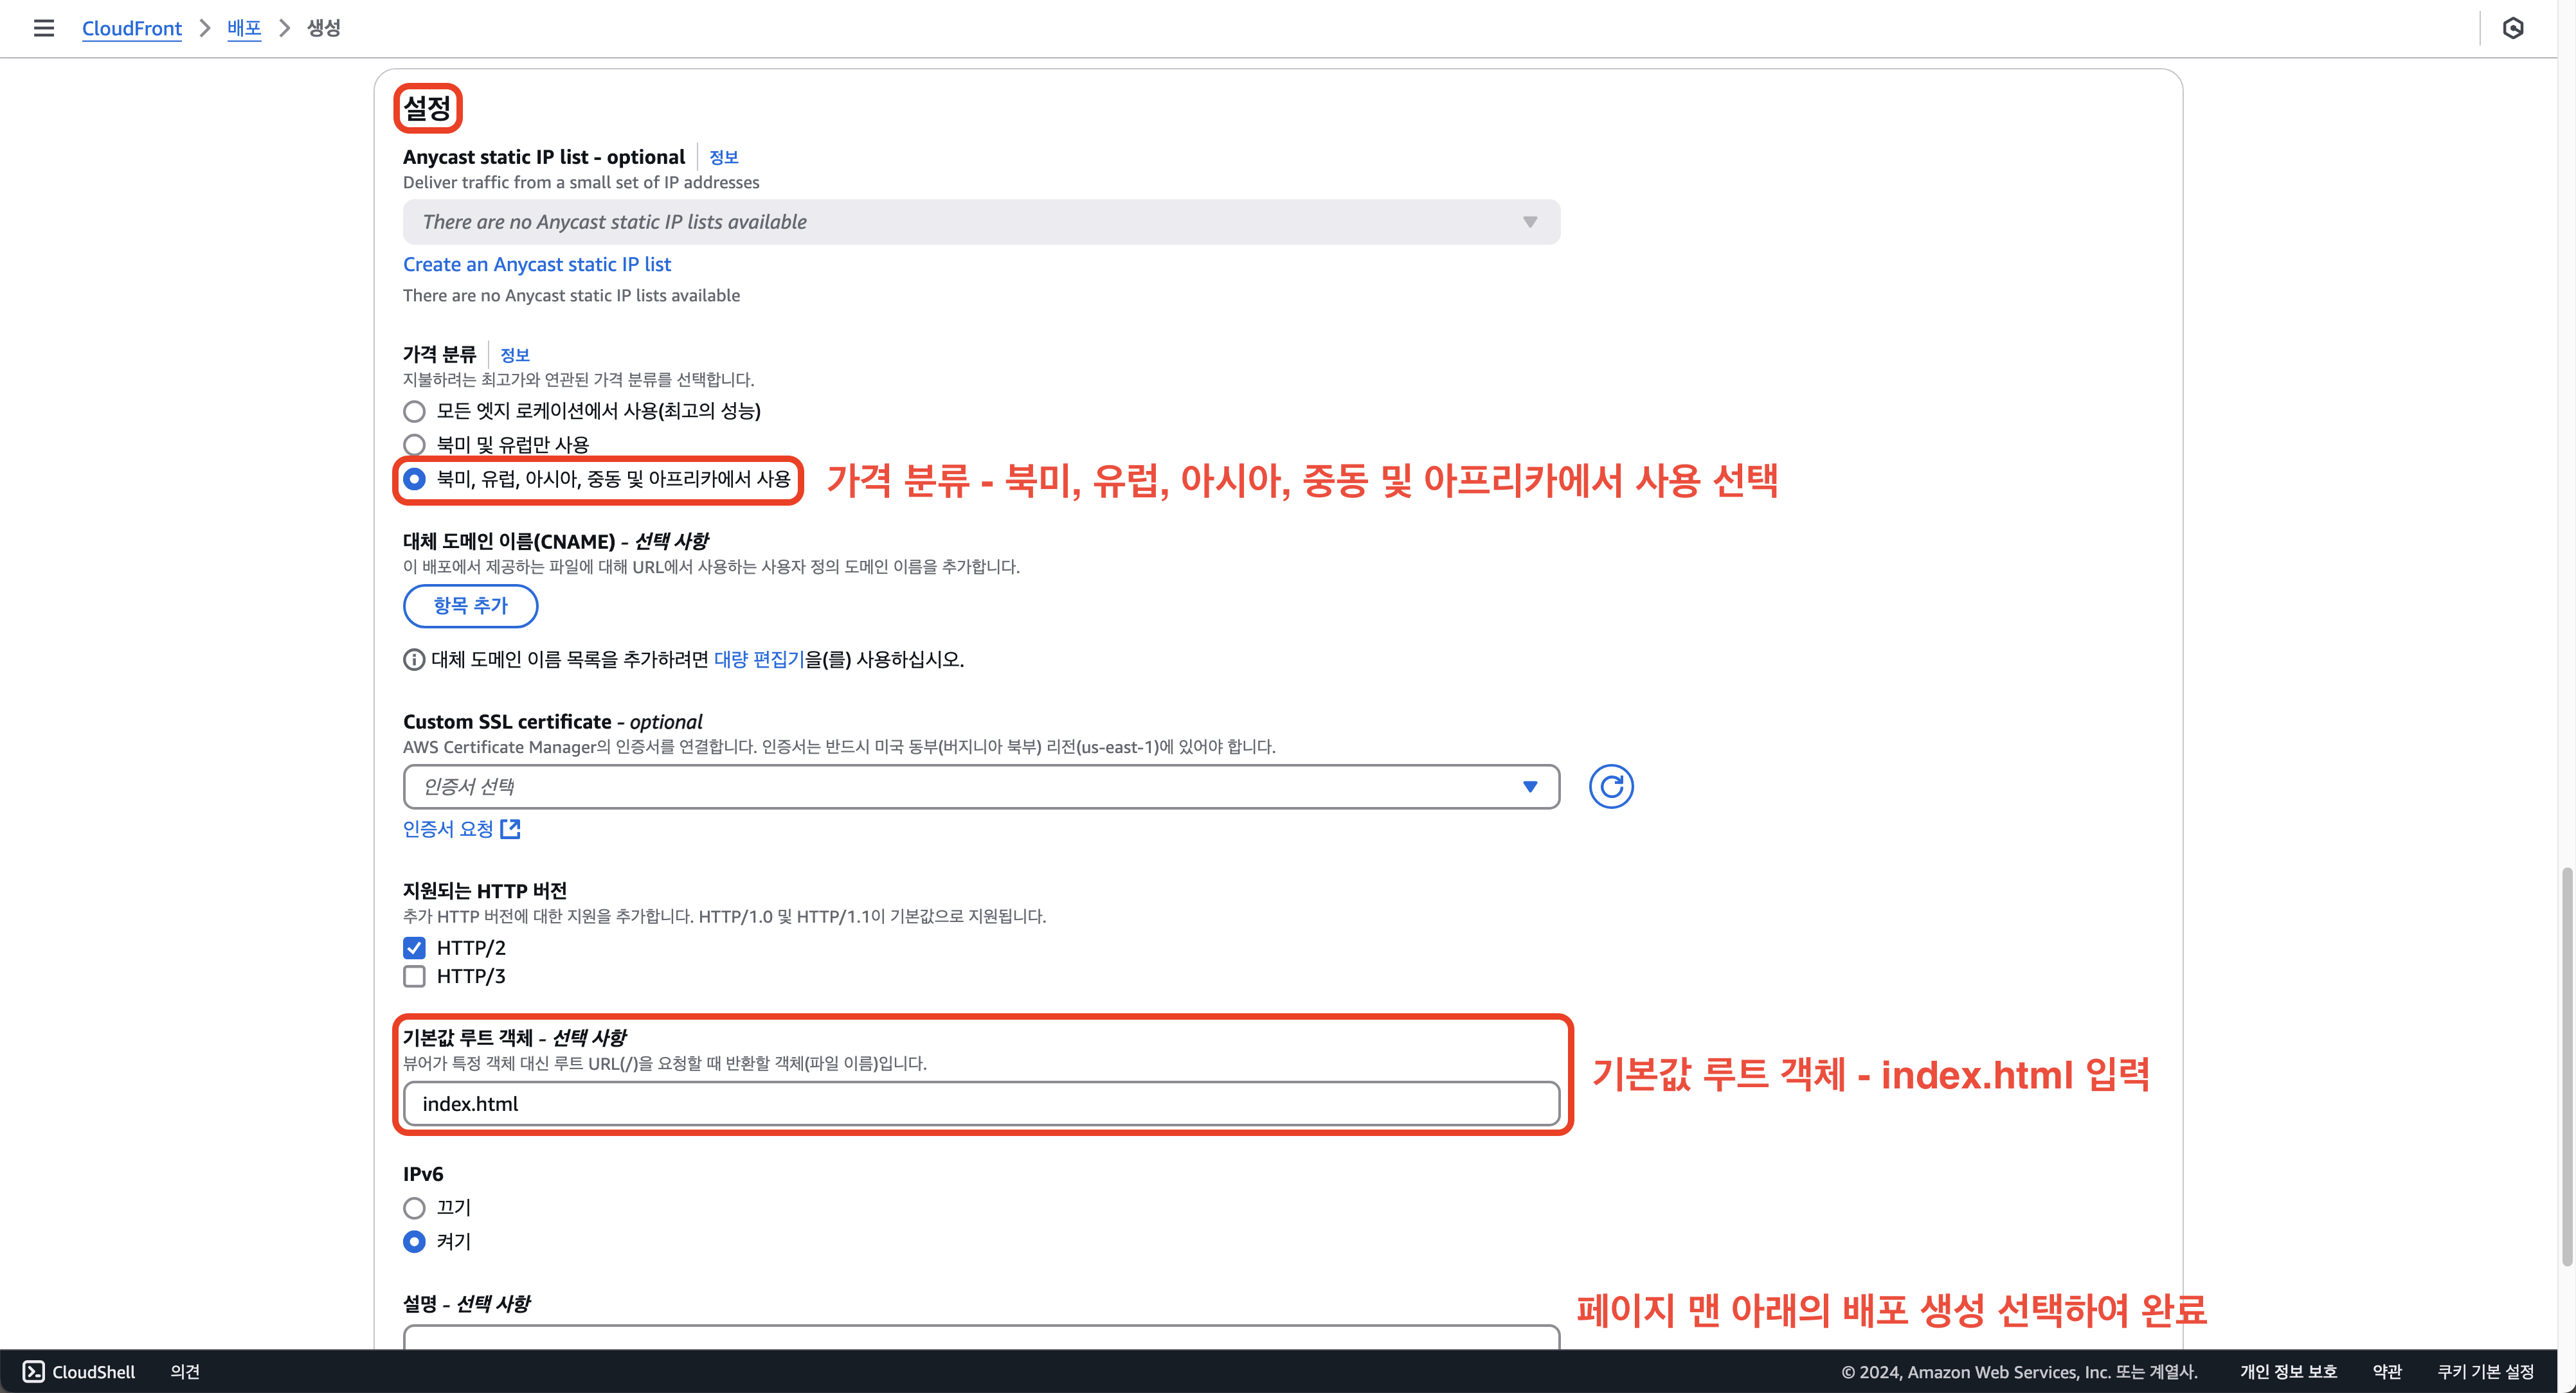
Task: Select 모든 엣지 로케이션에서 사용 price class
Action: [x=414, y=411]
